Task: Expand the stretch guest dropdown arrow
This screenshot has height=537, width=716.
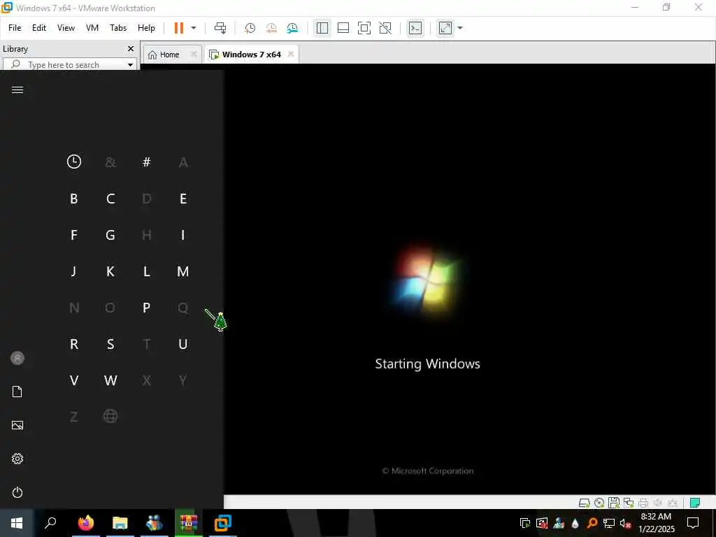Action: pos(460,28)
